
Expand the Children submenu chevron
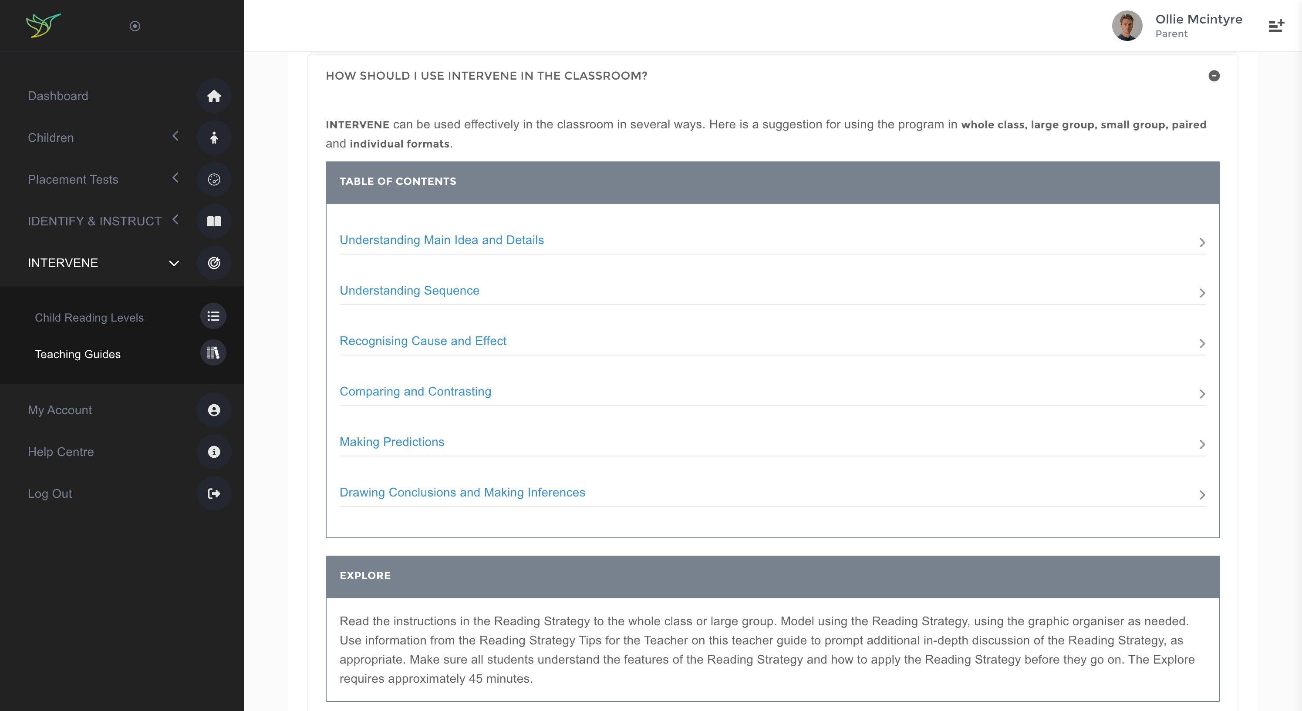click(x=175, y=136)
